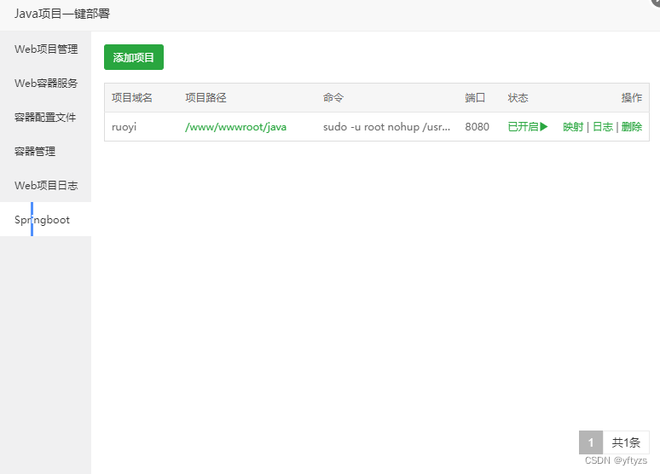This screenshot has height=474, width=660.
Task: Click the 添加项目 green button
Action: (133, 57)
